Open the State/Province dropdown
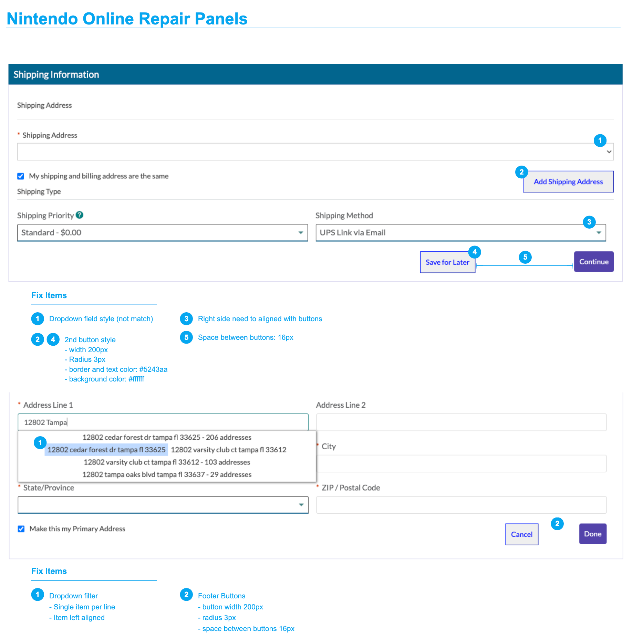The height and width of the screenshot is (639, 633). pyautogui.click(x=163, y=505)
